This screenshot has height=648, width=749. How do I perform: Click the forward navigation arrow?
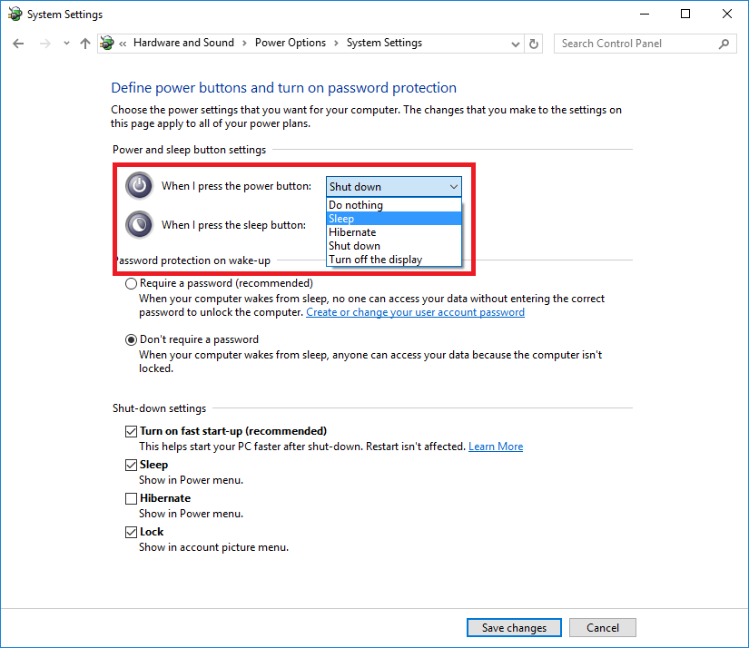(44, 43)
